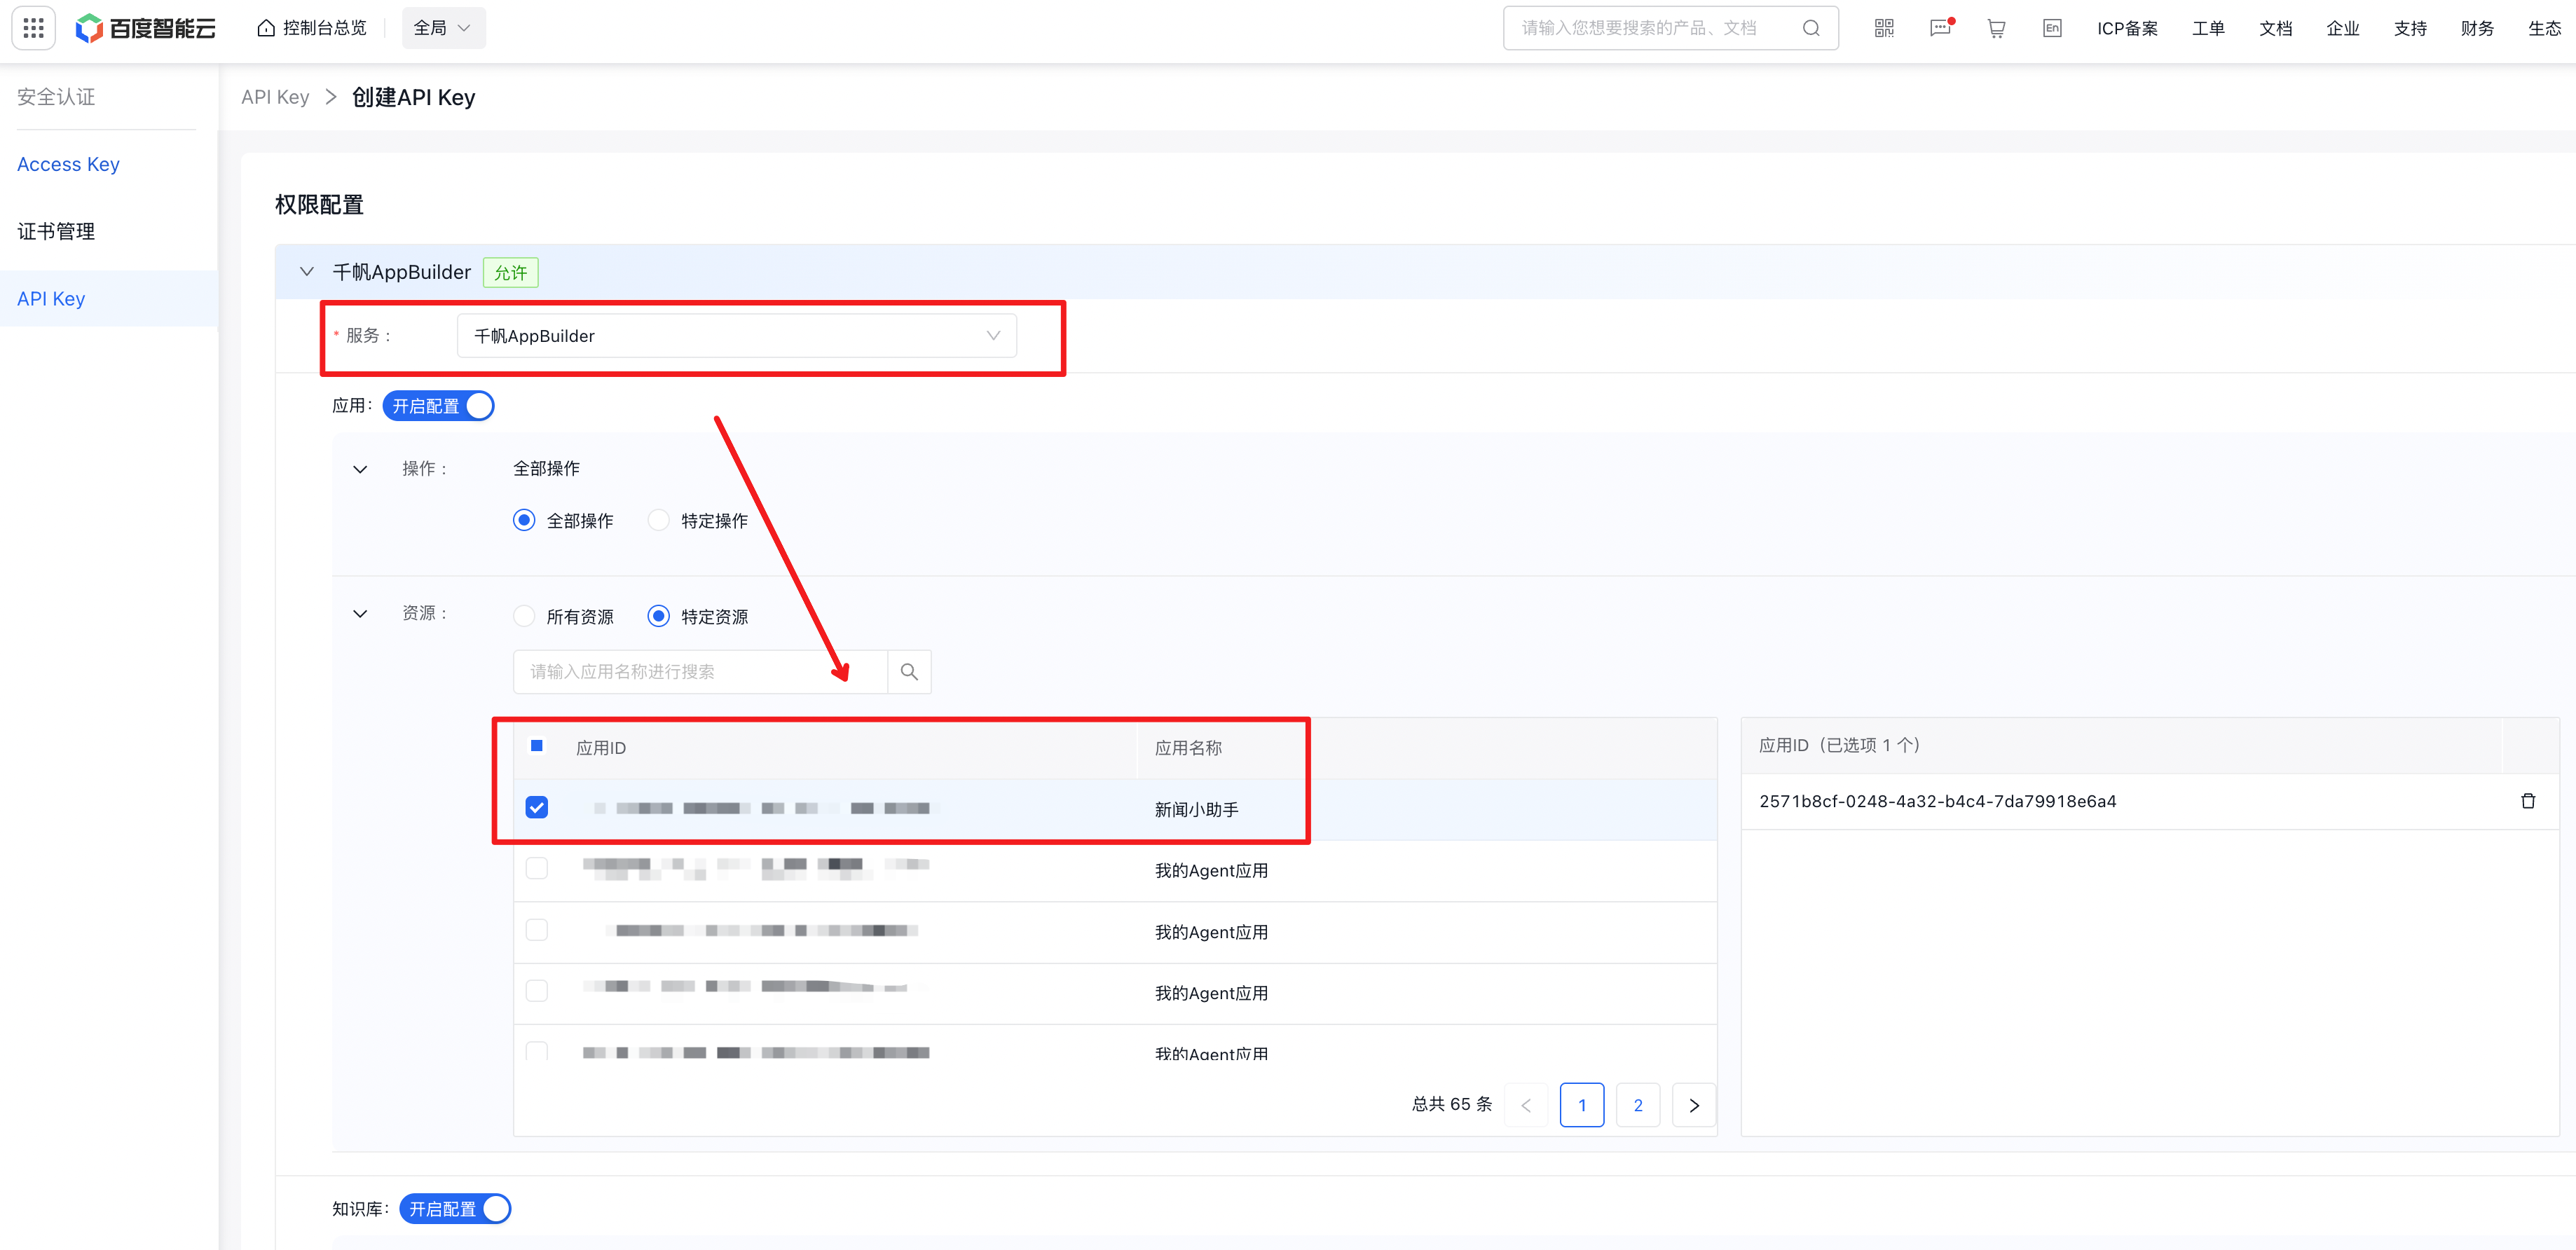Screen dimensions: 2576x1250
Task: Click the app name search input
Action: point(700,672)
